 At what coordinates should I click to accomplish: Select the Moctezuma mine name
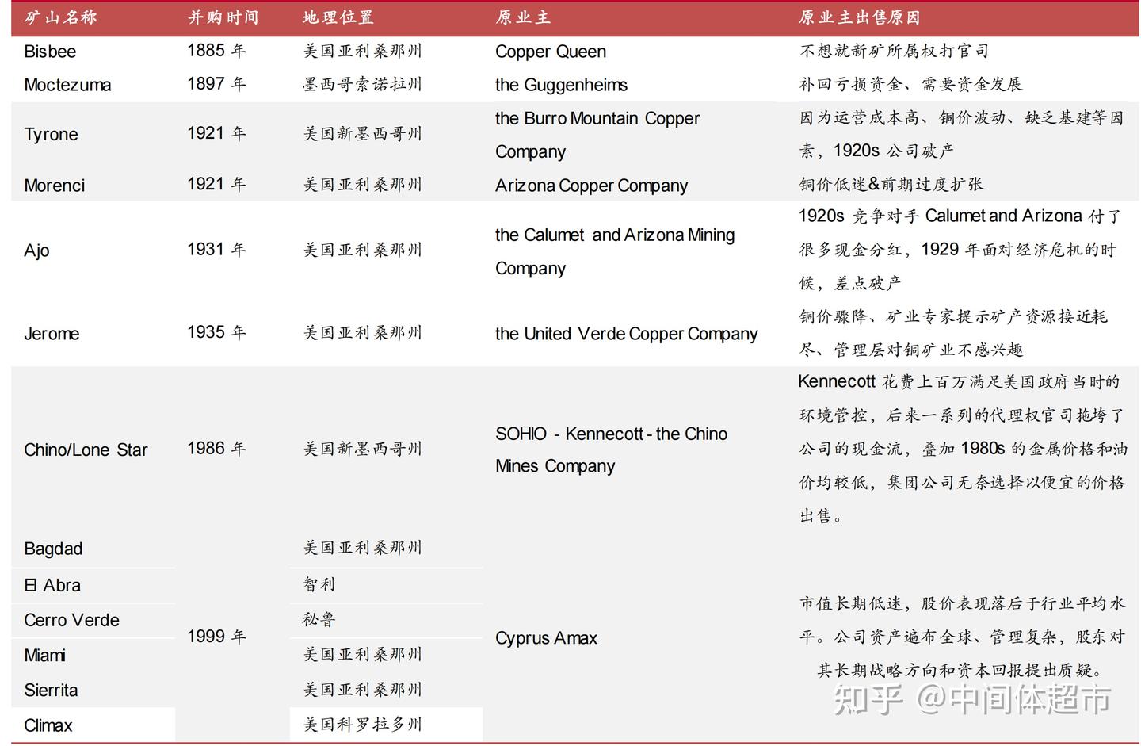(x=67, y=85)
